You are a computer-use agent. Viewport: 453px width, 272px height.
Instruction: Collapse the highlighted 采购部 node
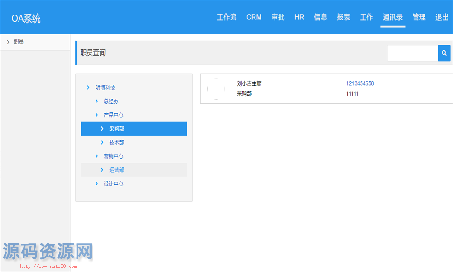[x=102, y=129]
